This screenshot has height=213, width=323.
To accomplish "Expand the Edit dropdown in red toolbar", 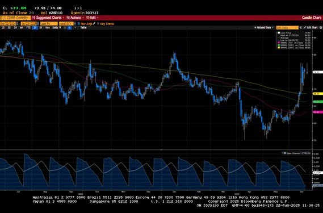I will coord(93,18).
